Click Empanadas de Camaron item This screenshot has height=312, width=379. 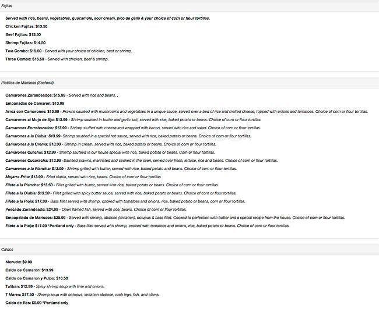coord(34,103)
